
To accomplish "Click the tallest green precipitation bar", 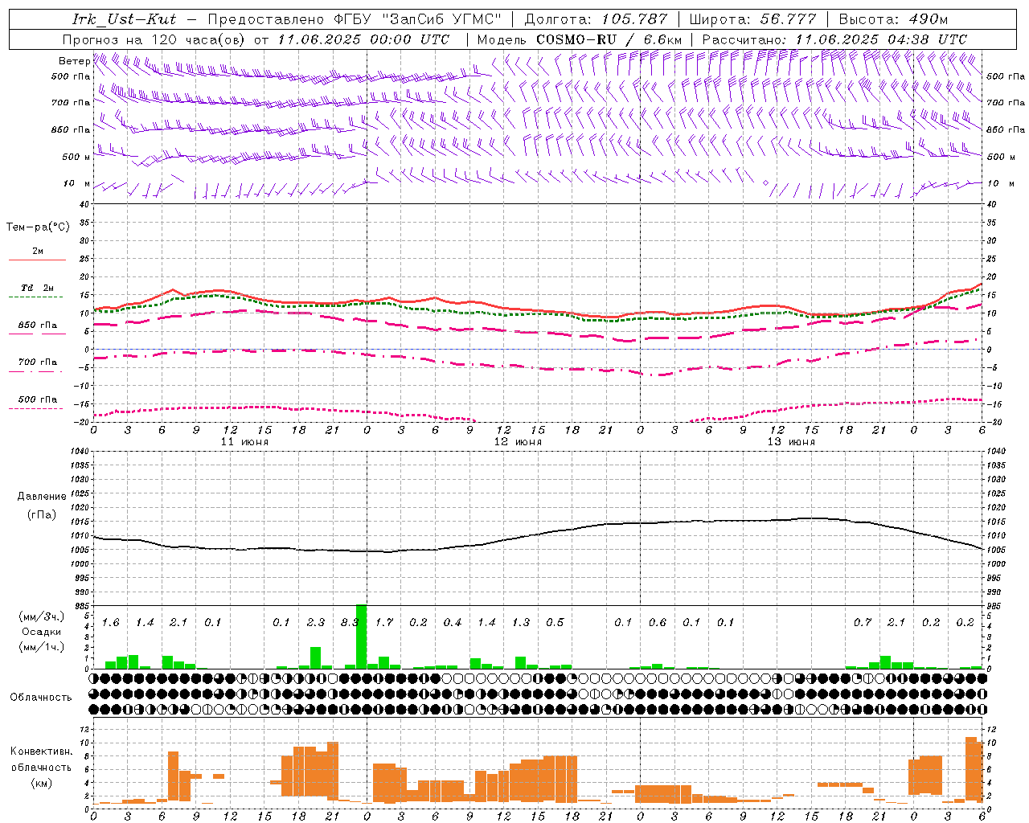I will coord(361,637).
